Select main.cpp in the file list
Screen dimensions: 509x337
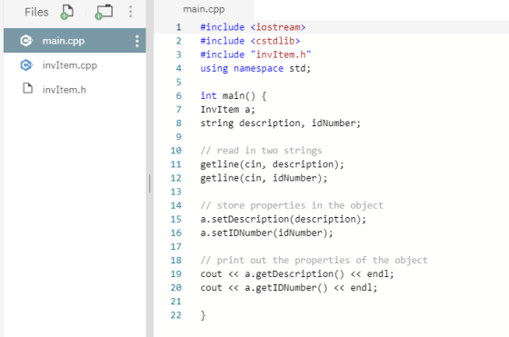(75, 41)
